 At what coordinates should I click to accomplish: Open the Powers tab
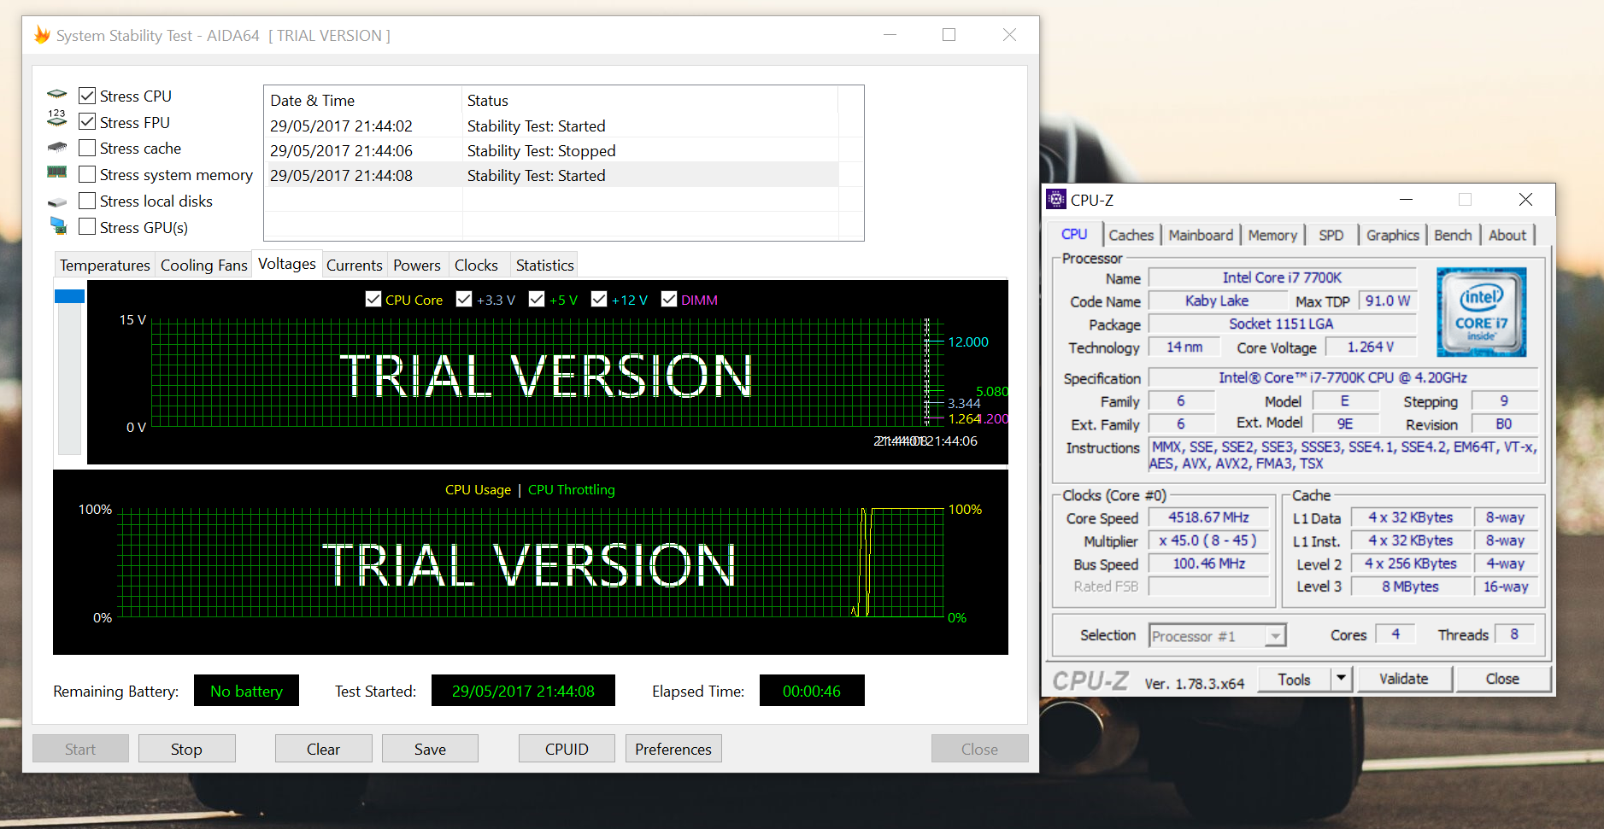point(417,266)
